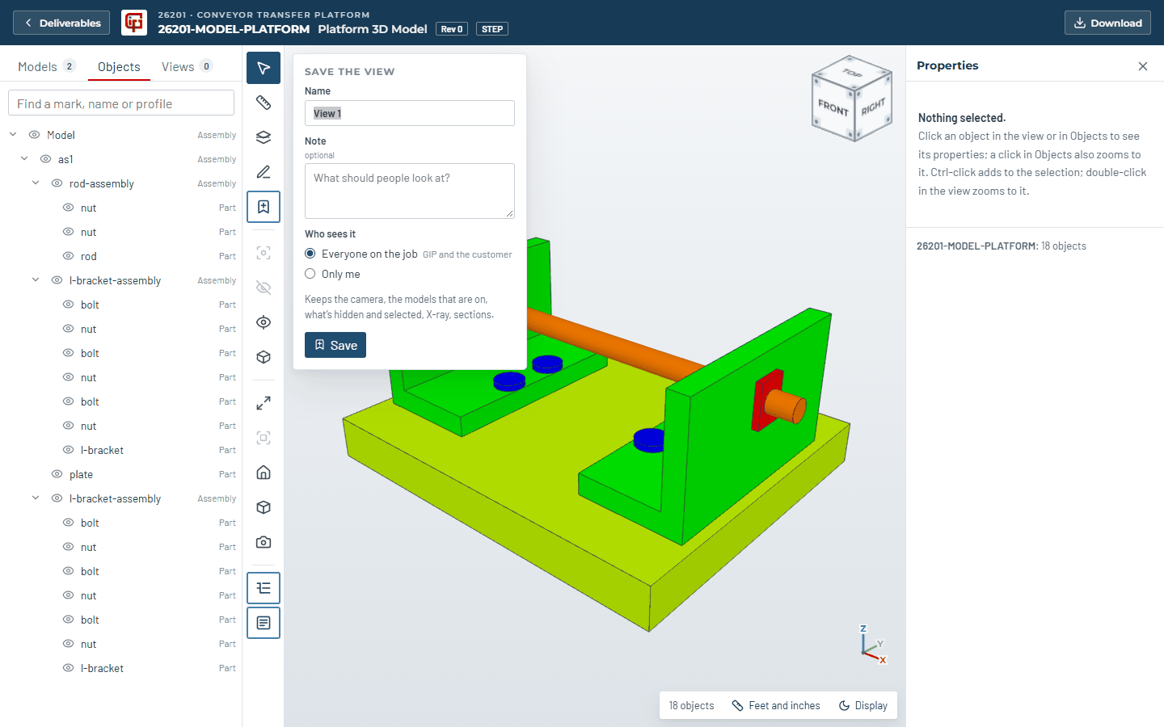The image size is (1164, 727).
Task: Switch to the Models tab
Action: click(x=47, y=67)
